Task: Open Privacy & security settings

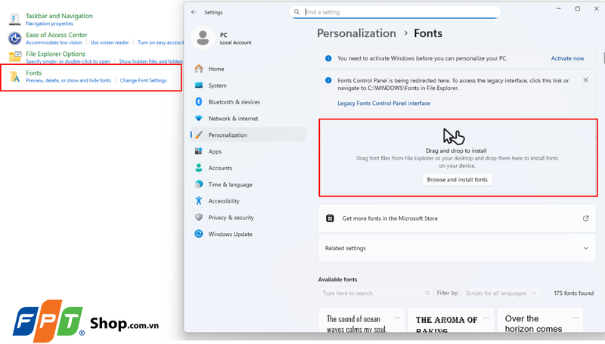Action: (x=231, y=218)
